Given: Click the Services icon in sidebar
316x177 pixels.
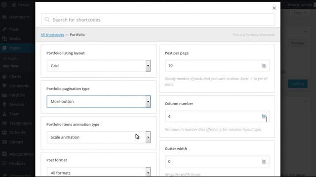Looking at the screenshot, I should click(4, 105).
